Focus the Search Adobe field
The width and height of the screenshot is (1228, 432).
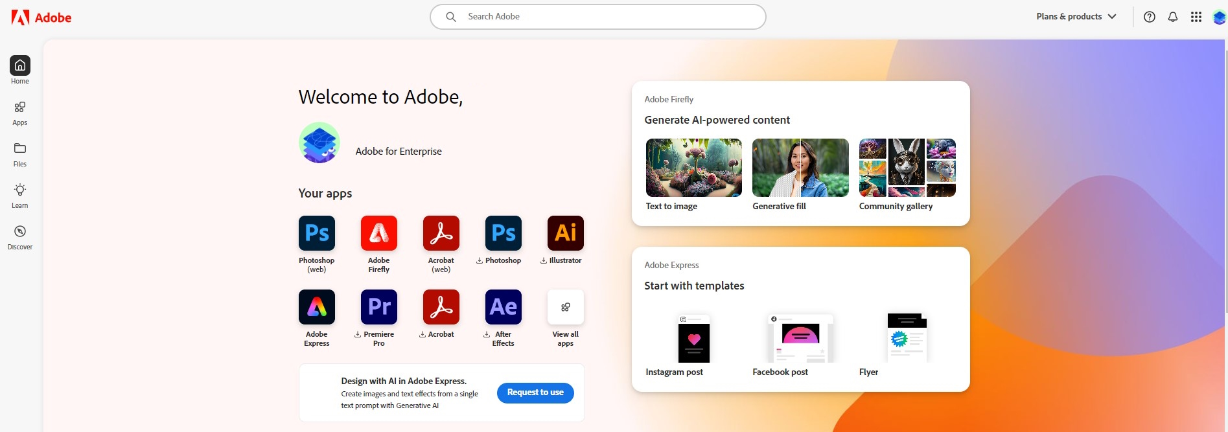click(x=598, y=17)
